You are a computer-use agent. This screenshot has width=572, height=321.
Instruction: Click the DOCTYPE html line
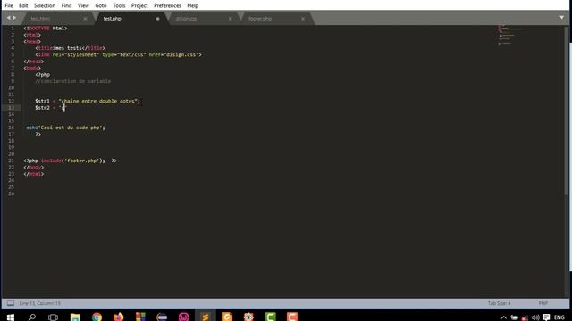coord(46,29)
